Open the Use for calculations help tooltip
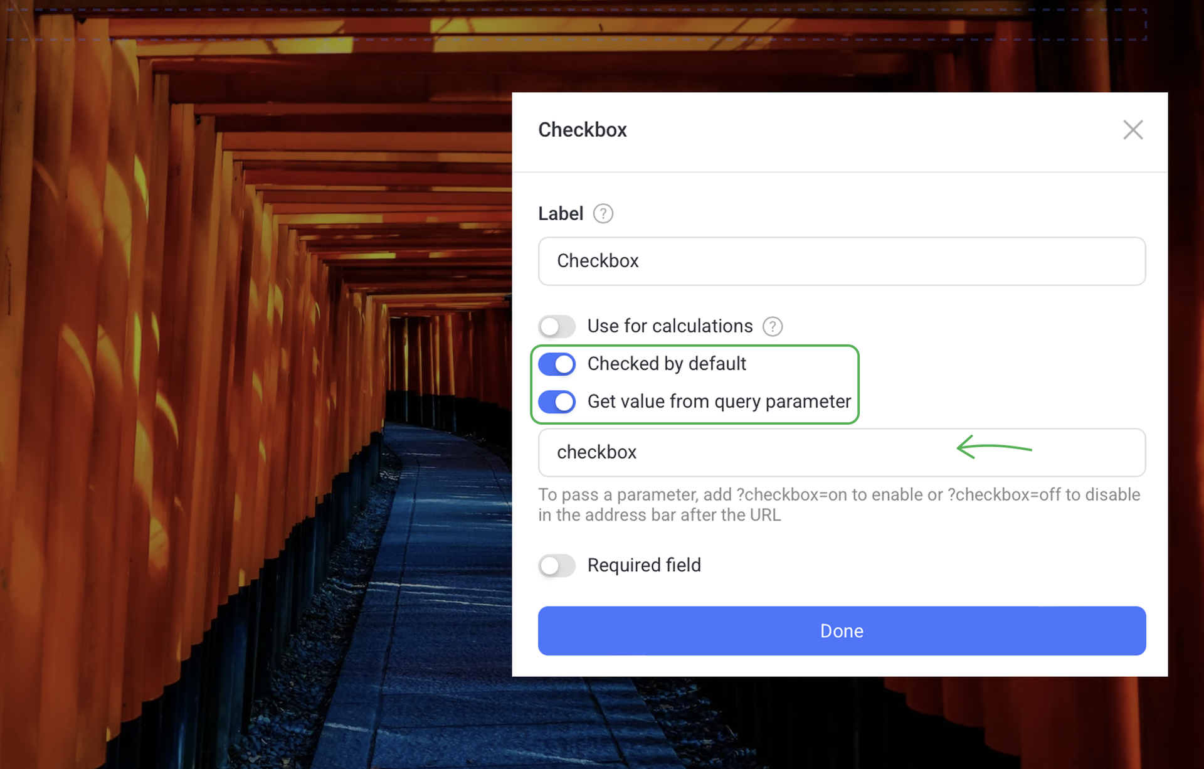Image resolution: width=1204 pixels, height=769 pixels. [772, 327]
